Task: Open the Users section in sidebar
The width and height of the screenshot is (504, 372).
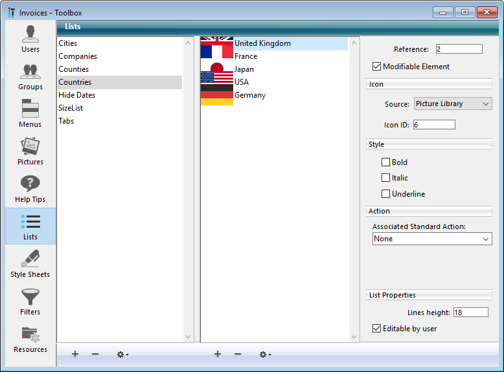Action: tap(30, 39)
